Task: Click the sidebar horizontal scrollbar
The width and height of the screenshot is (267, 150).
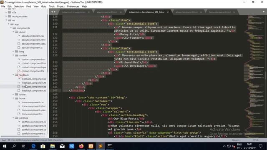Action: coord(20,136)
